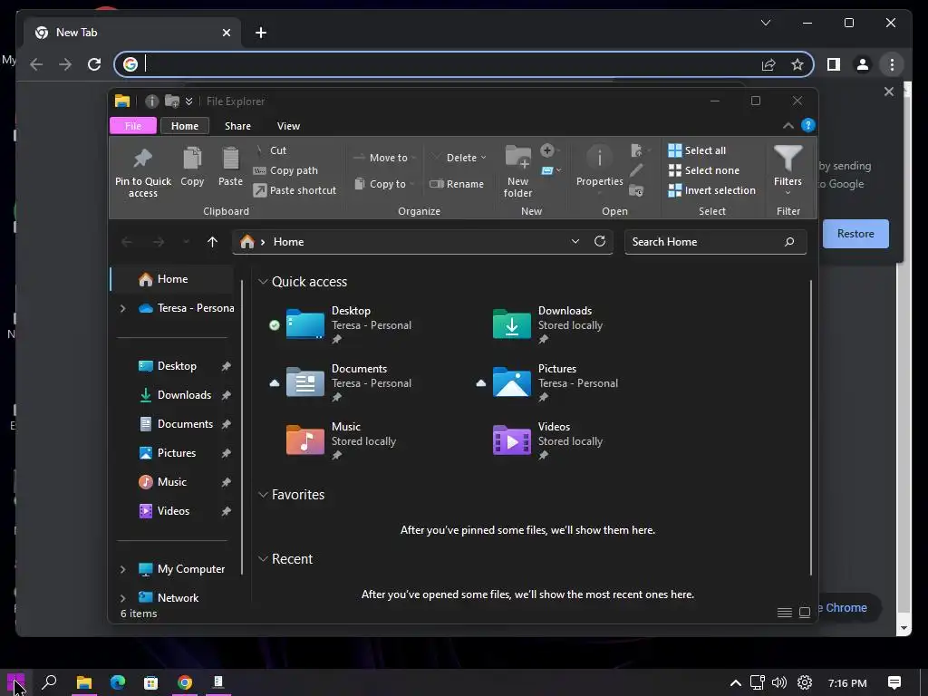Bookmark this tab with the star icon
The width and height of the screenshot is (928, 696).
coord(797,64)
